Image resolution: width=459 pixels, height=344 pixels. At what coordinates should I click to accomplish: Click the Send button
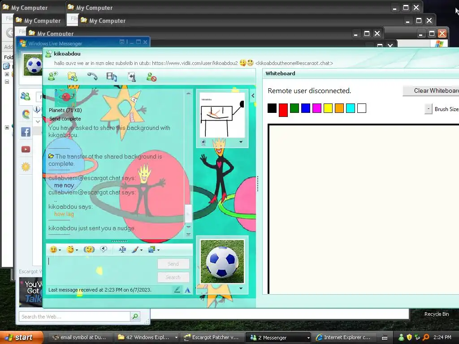(173, 264)
